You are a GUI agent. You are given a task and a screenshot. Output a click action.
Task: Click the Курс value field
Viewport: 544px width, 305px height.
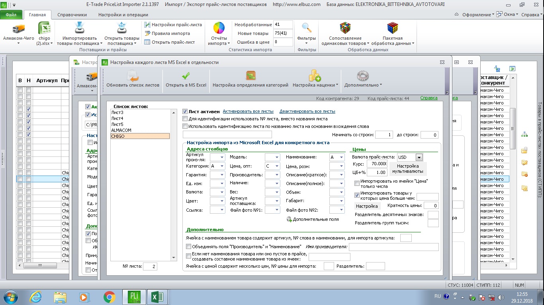377,164
